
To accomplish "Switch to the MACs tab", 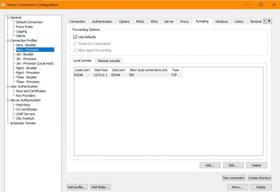I will [x=140, y=21].
